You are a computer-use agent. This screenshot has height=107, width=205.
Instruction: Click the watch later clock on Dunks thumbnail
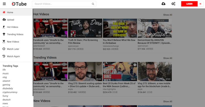coord(135,64)
